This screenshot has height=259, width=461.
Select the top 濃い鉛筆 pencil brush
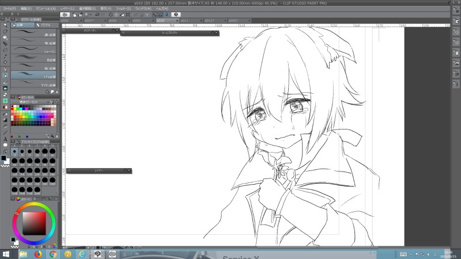33,33
